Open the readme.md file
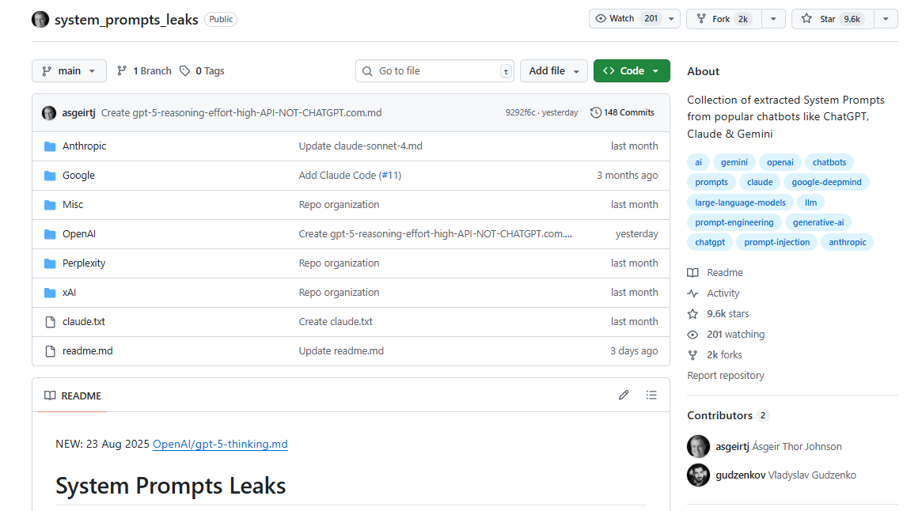This screenshot has width=907, height=511. 87,351
